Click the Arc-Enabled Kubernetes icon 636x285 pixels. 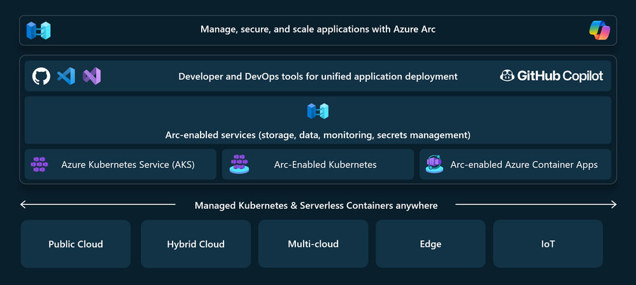tap(239, 164)
